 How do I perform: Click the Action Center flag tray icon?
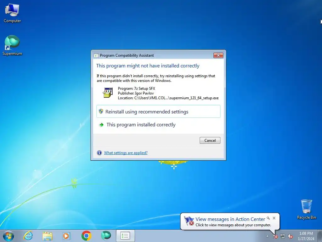click(x=275, y=236)
